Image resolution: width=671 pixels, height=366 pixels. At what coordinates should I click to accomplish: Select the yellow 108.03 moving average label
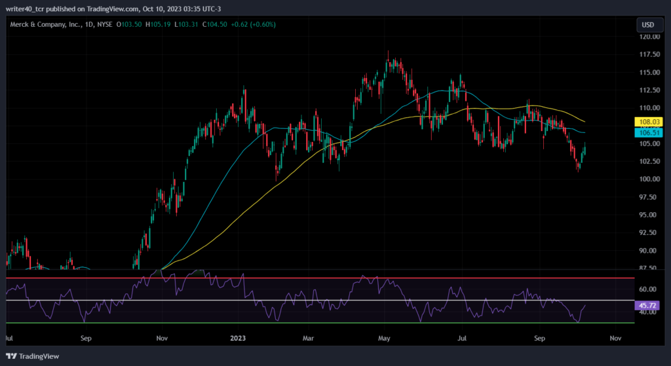(648, 122)
